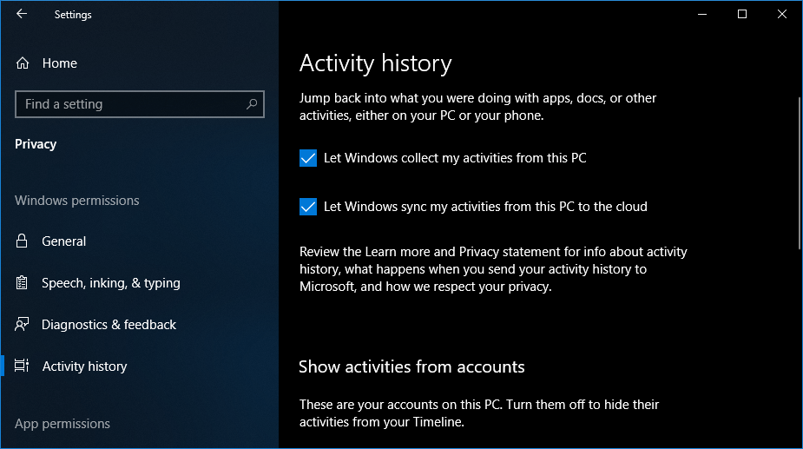
Task: Select Speech, inking, & typing text label
Action: (x=111, y=283)
